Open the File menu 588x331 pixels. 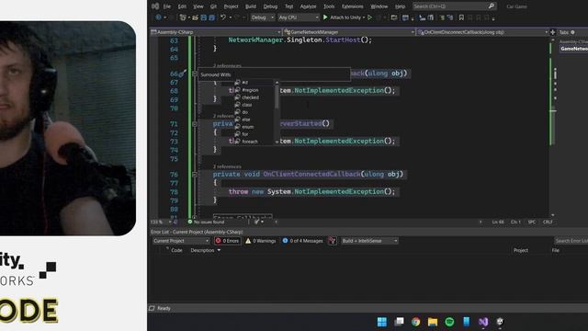coord(167,6)
